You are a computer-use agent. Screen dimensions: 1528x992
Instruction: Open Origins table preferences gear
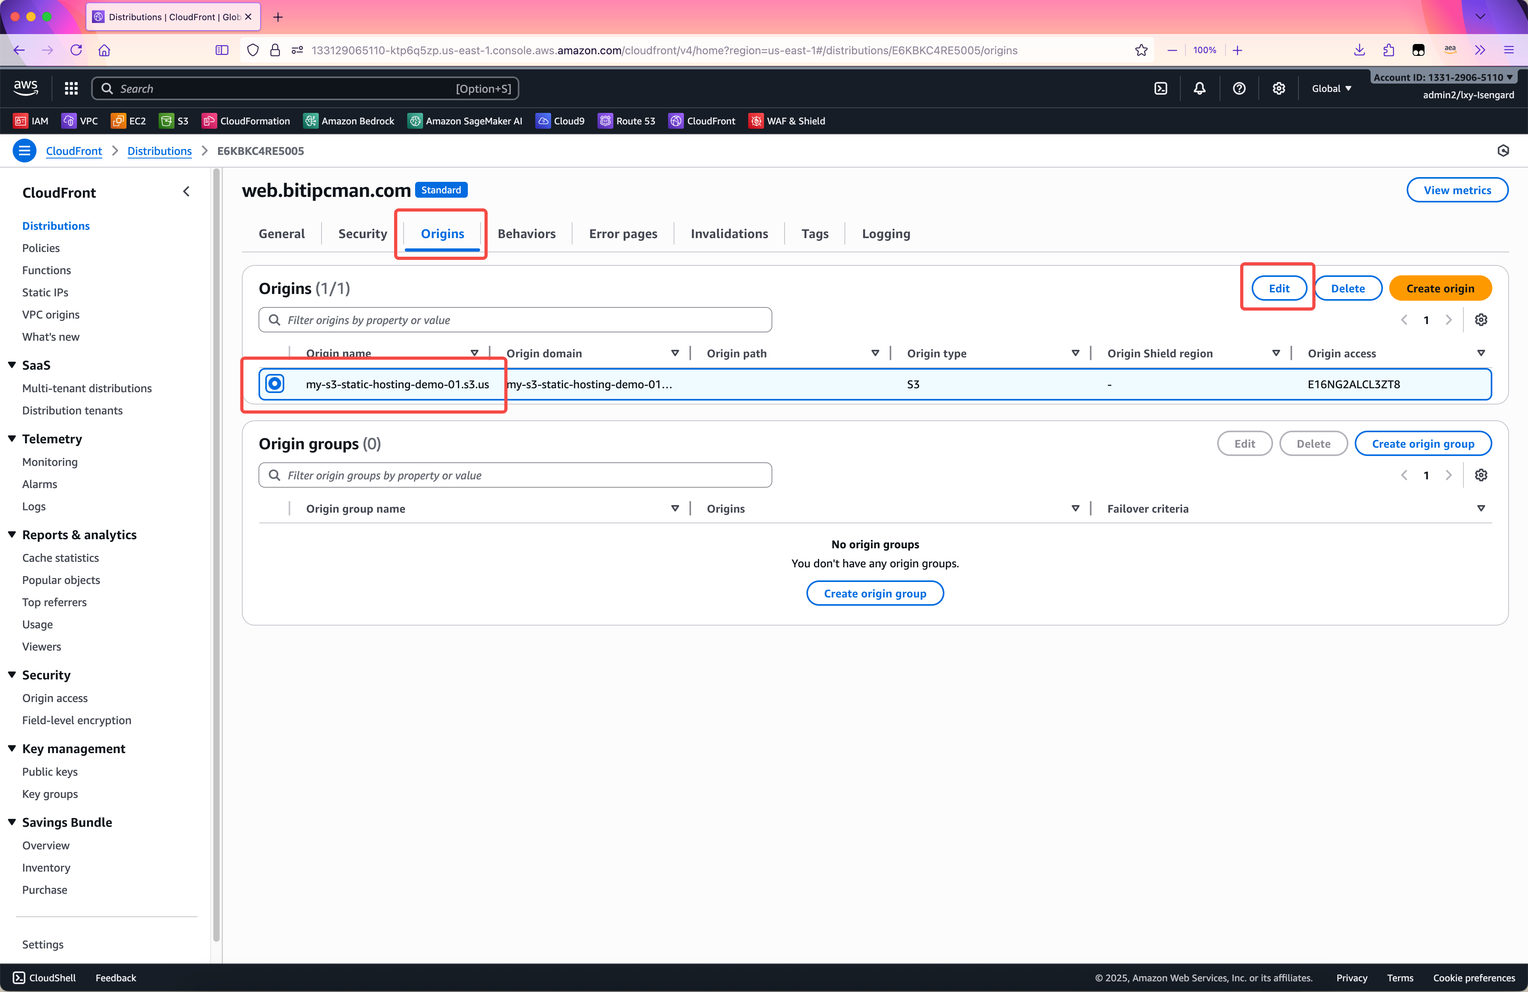1481,320
